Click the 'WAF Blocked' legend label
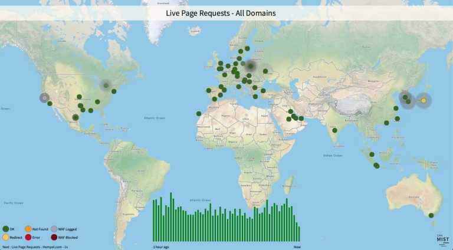The image size is (453, 250). coord(68,238)
